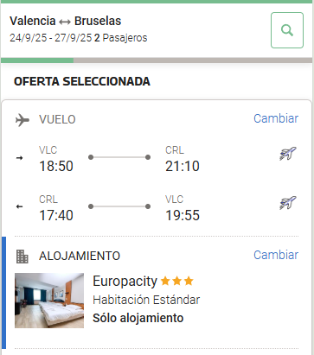Image resolution: width=314 pixels, height=355 pixels.
Task: Change the selected flight via Cambiar
Action: (276, 118)
